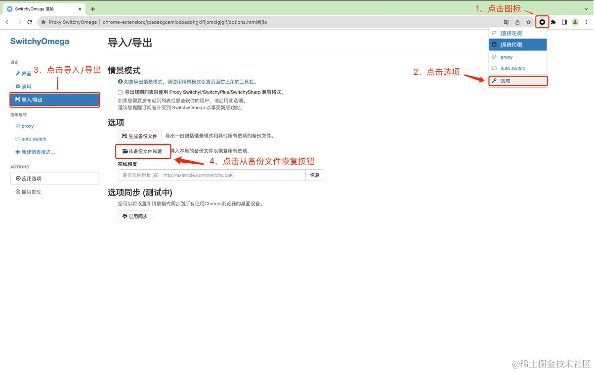
Task: Open the 通用 settings in the sidebar
Action: [24, 87]
